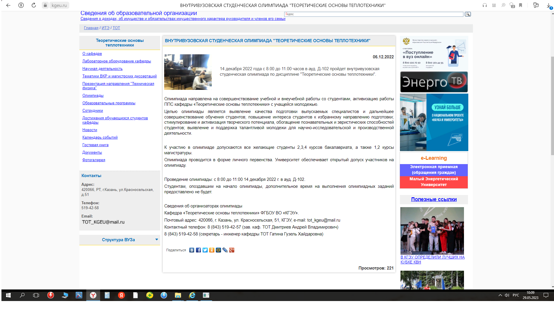The width and height of the screenshot is (554, 312).
Task: Open the olympiad photo thumbnail
Action: click(x=188, y=72)
